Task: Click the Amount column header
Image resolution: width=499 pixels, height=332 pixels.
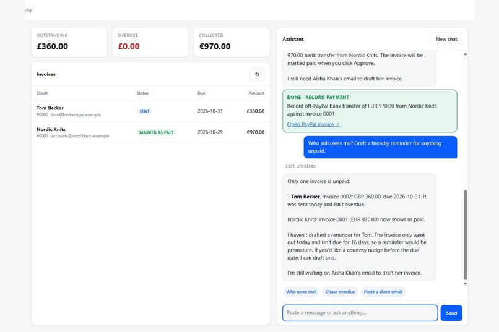Action: coord(256,93)
